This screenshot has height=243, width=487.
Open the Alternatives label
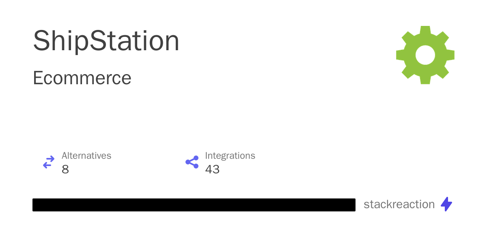pos(86,156)
